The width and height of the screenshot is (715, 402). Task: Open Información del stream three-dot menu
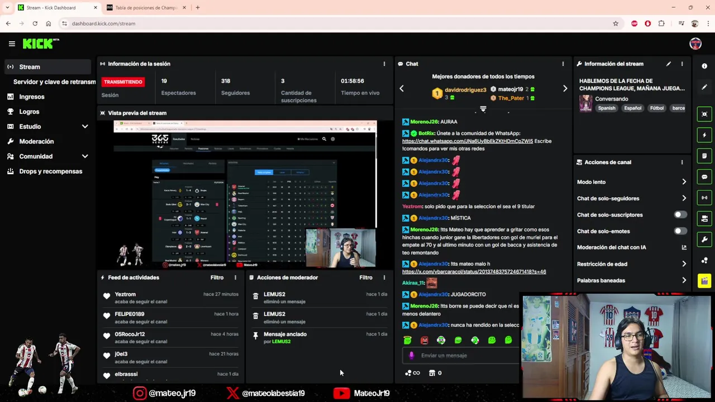tap(681, 64)
